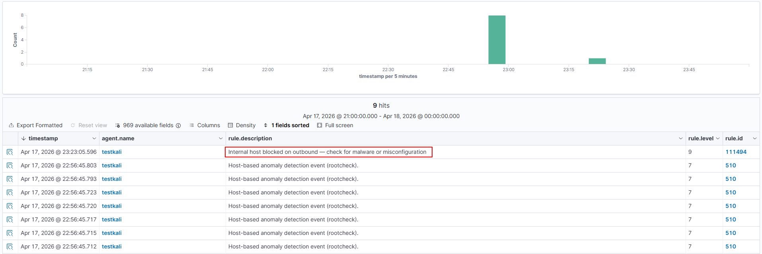Enter Full screen table mode
Viewport: 762px width, 254px height.
click(x=335, y=126)
